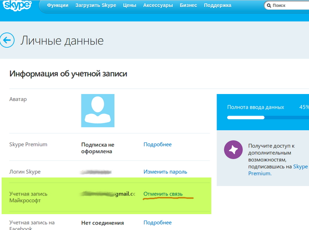Click the Подписка не оформлена status text

click(98, 148)
